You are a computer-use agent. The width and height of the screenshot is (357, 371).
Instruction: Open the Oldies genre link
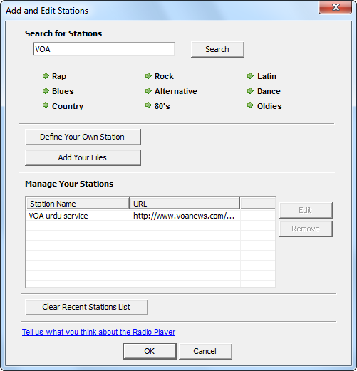pos(269,106)
